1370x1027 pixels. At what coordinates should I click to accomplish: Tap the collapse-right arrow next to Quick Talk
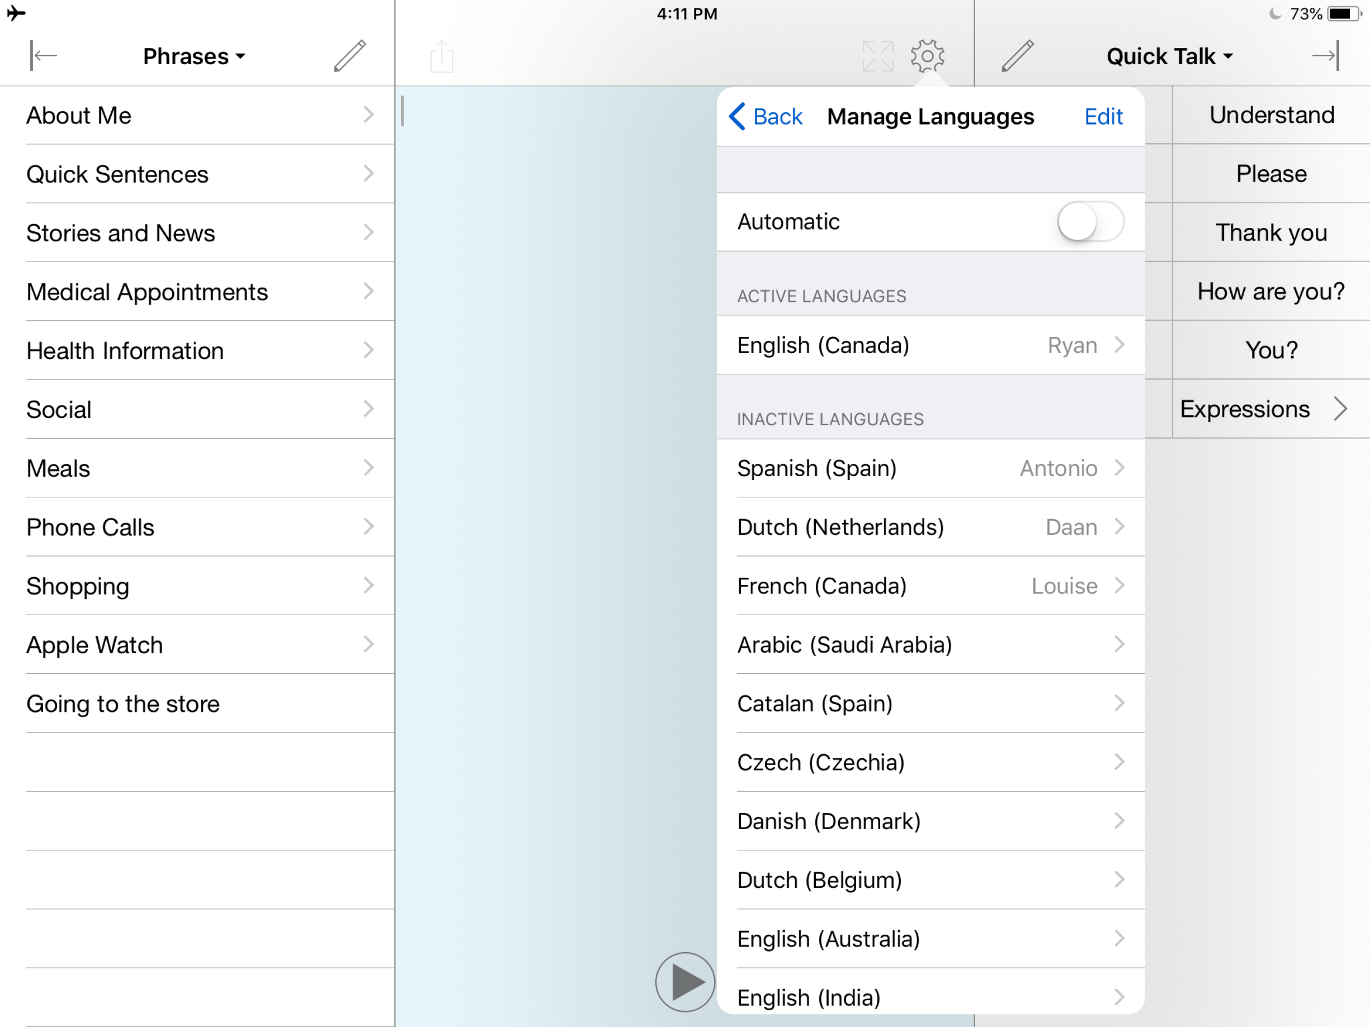click(1325, 55)
